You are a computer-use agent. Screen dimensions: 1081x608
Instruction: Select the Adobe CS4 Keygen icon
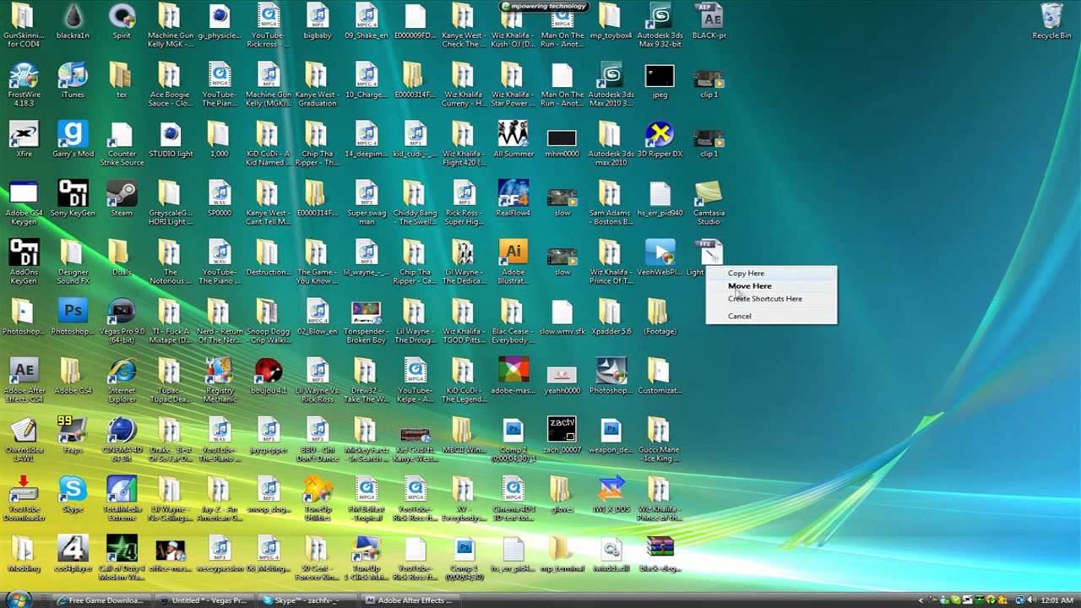click(24, 203)
